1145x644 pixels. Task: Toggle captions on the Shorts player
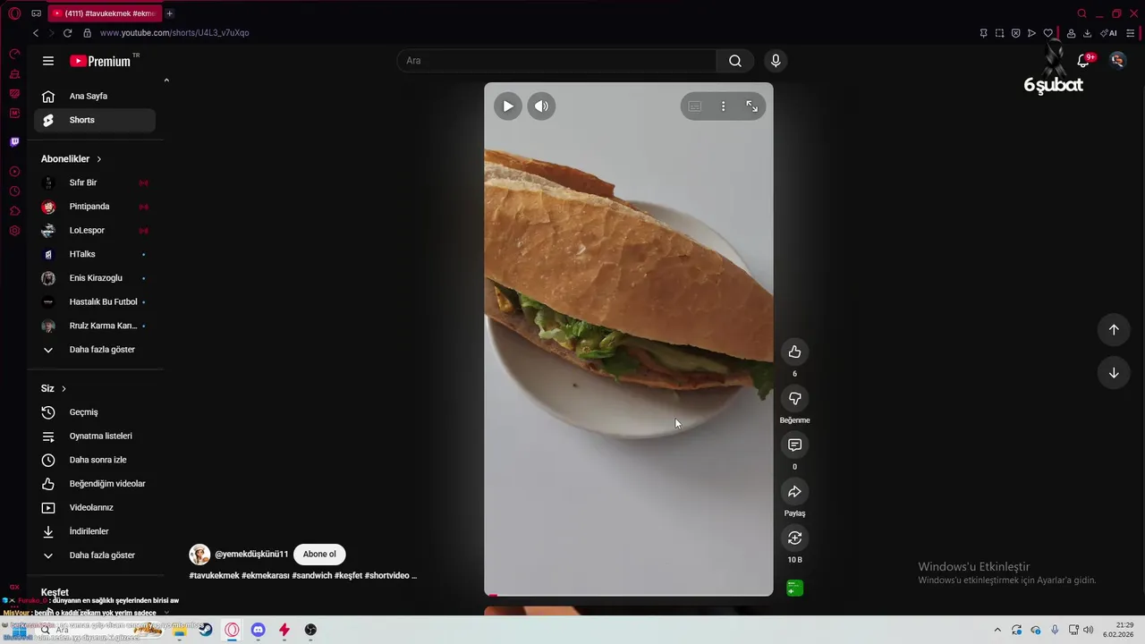pos(695,106)
